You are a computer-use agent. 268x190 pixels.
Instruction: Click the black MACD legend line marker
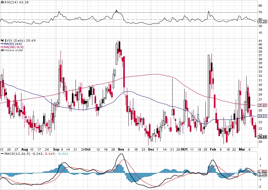[2, 154]
